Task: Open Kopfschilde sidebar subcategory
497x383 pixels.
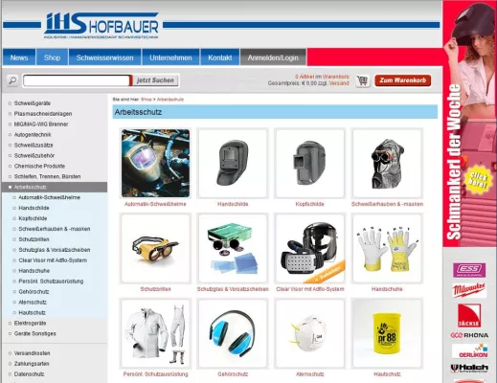Action: 33,218
